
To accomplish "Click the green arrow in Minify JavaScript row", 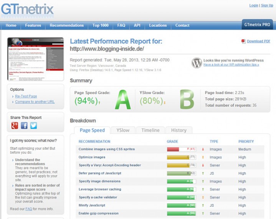I will point(203,206).
